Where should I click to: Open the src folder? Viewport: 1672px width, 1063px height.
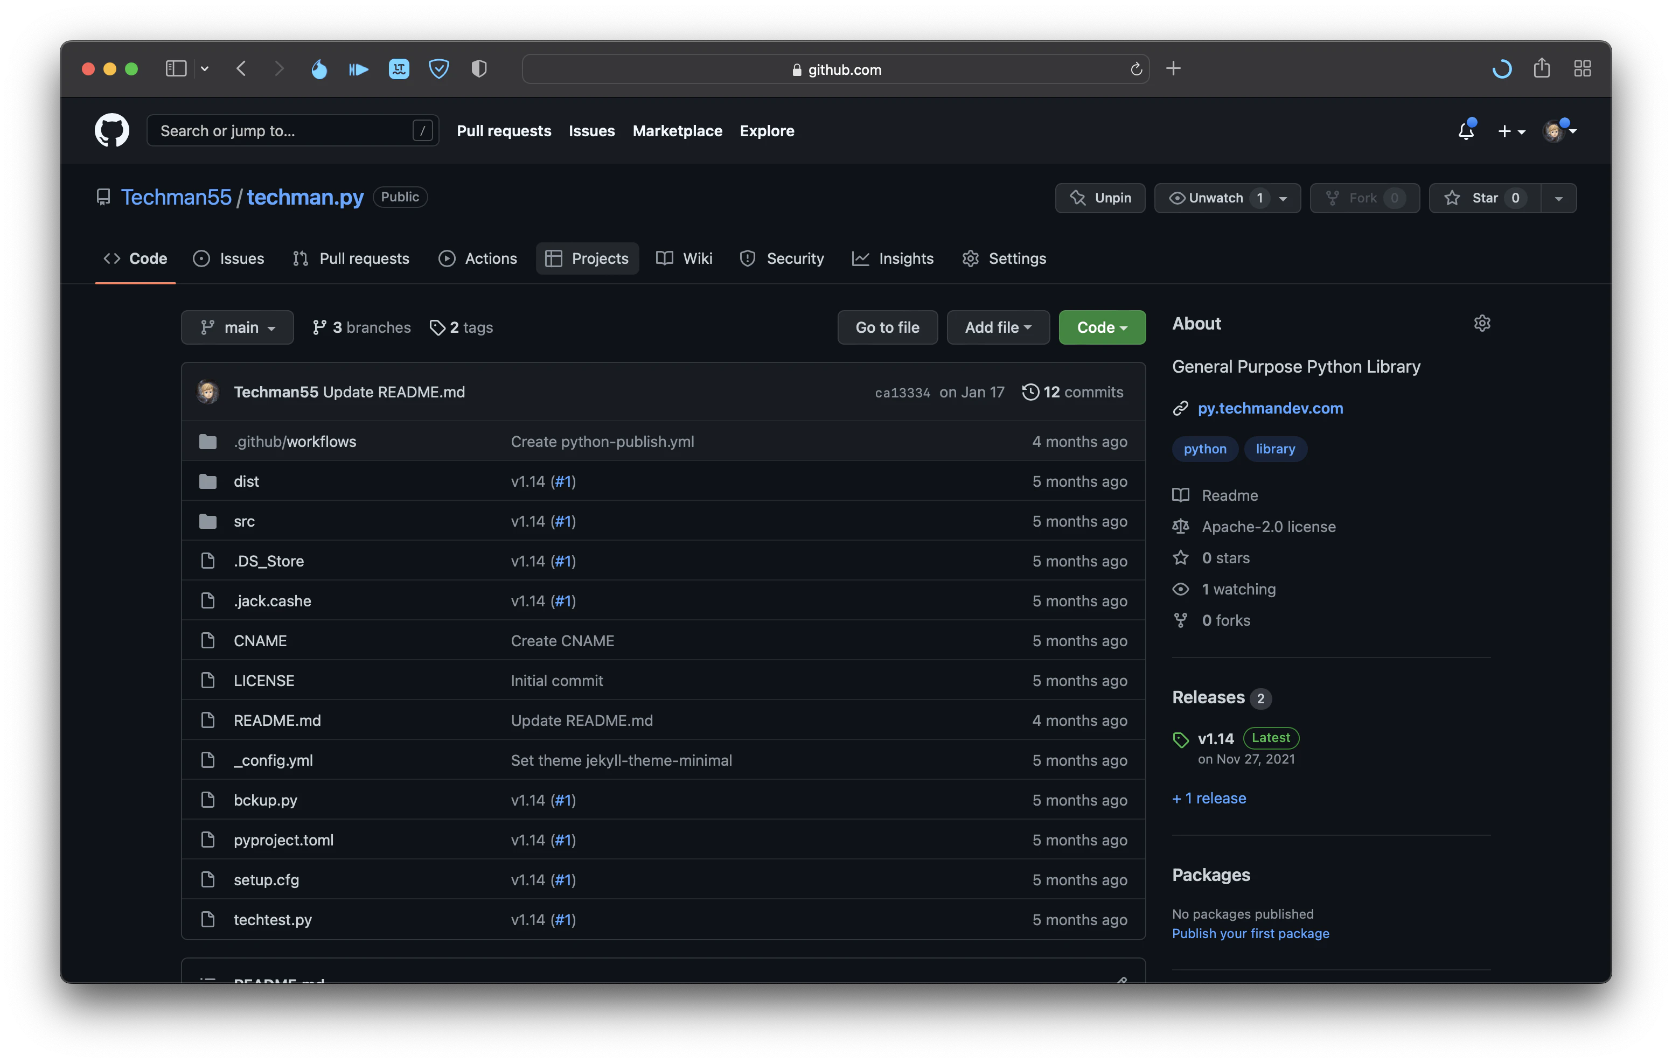[x=245, y=521]
